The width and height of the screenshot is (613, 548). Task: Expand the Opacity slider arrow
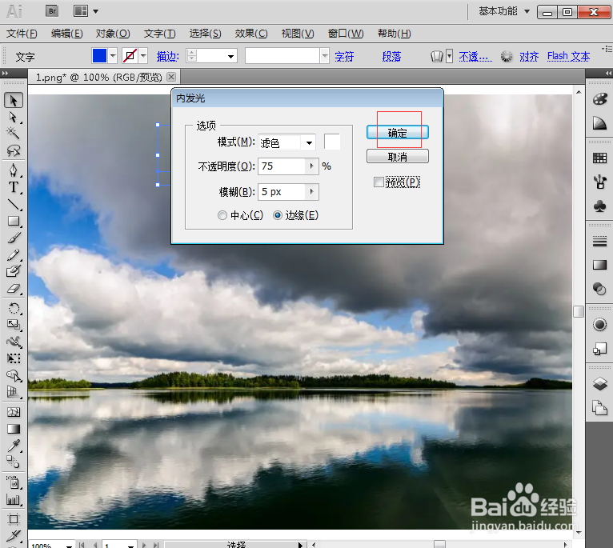[311, 166]
